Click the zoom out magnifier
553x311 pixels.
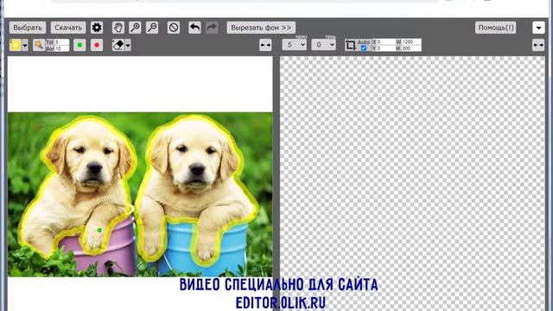pyautogui.click(x=152, y=28)
